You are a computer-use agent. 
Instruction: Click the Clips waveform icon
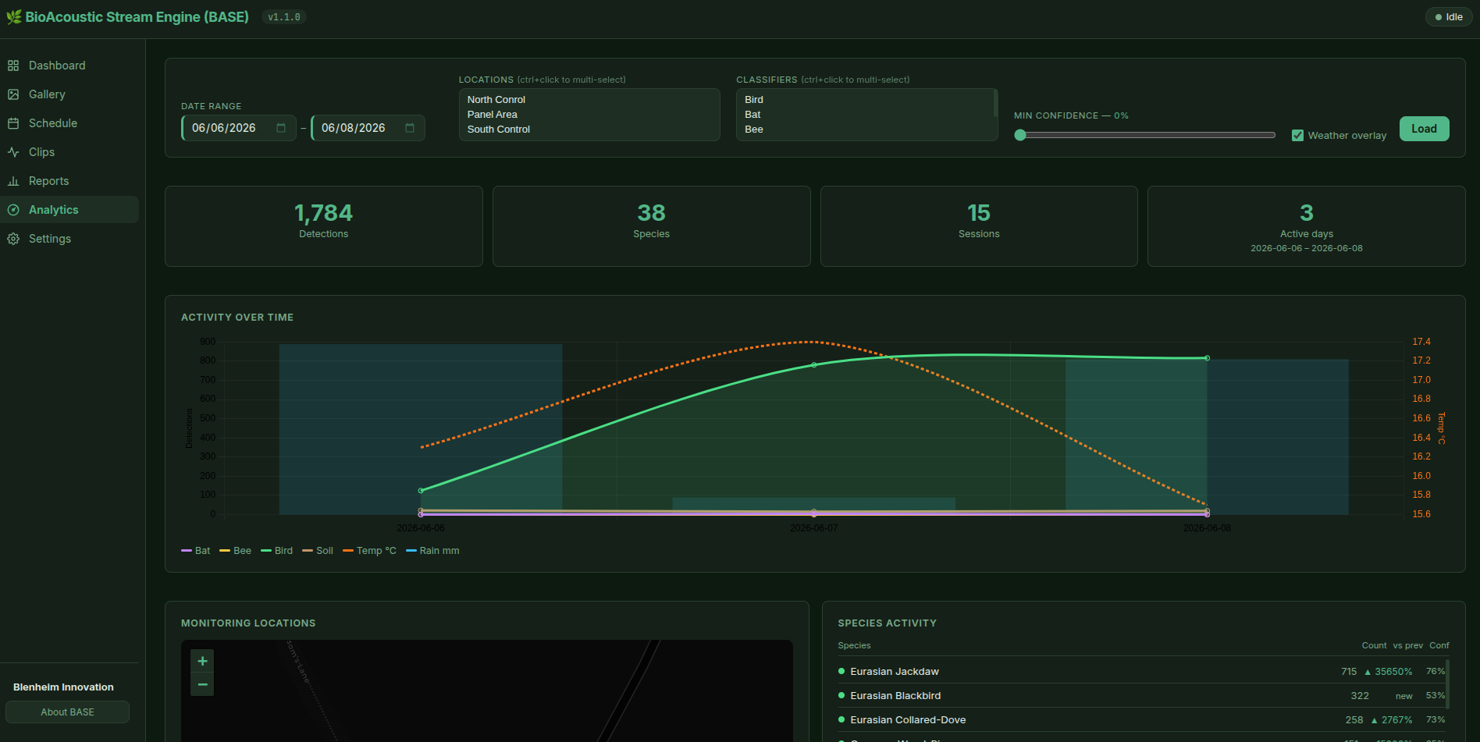point(13,152)
